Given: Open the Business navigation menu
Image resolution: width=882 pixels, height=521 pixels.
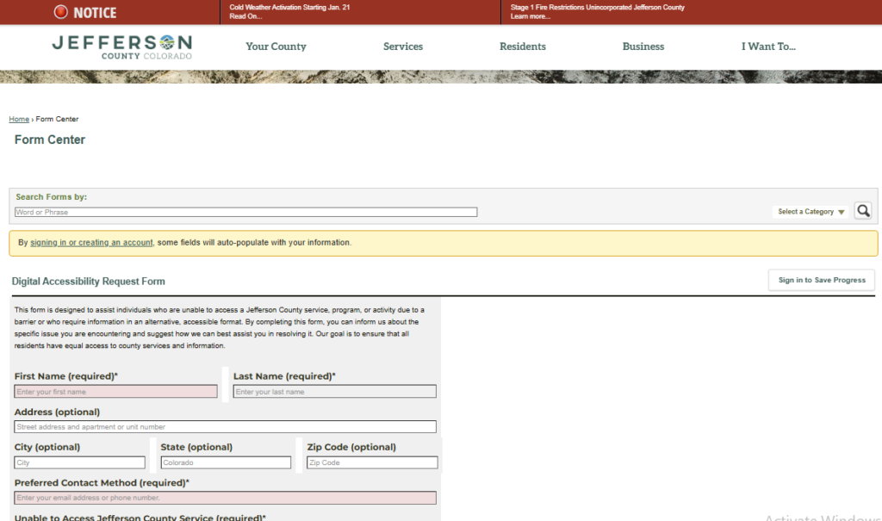Looking at the screenshot, I should click(643, 47).
